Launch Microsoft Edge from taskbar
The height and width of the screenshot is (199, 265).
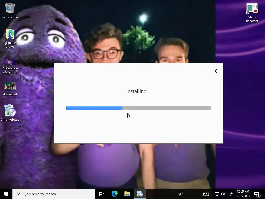(114, 194)
